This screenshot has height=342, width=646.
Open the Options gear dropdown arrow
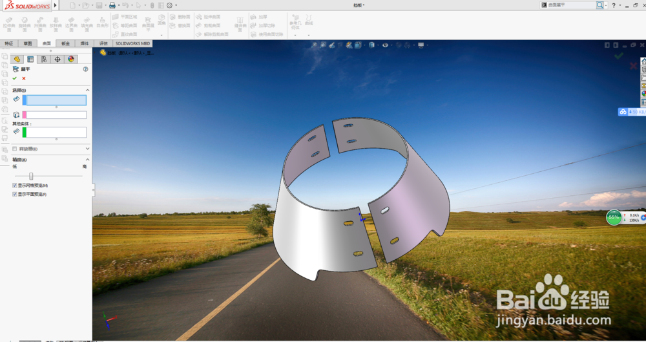click(x=176, y=5)
